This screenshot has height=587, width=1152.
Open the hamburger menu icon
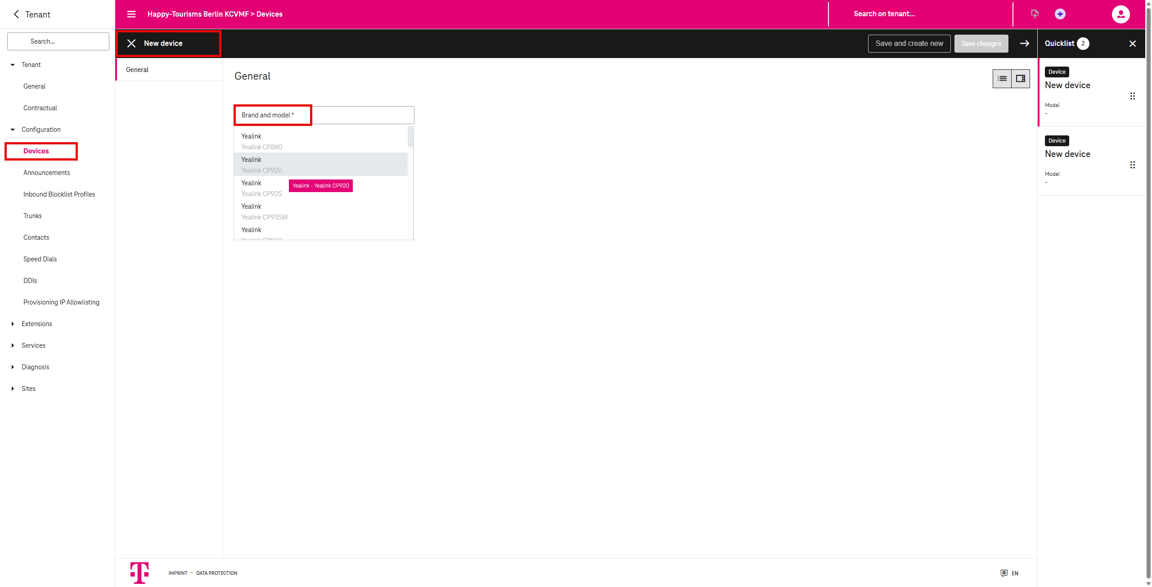[x=131, y=14]
